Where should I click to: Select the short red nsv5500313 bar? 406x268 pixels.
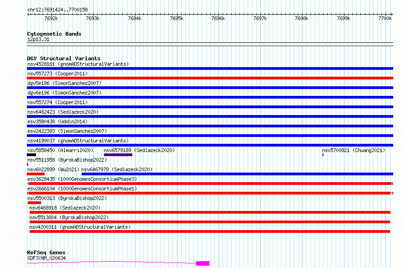point(34,203)
